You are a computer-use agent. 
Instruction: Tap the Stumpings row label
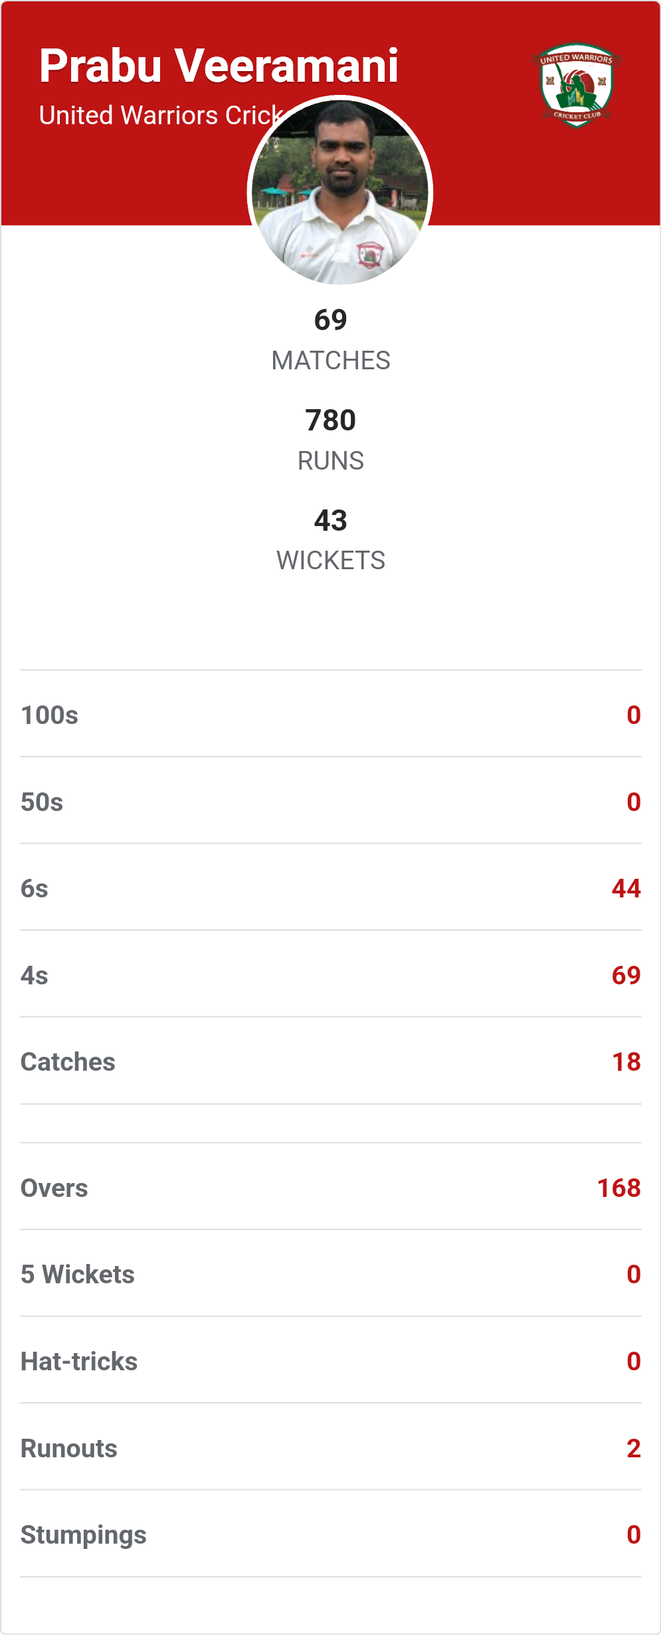(x=84, y=1535)
